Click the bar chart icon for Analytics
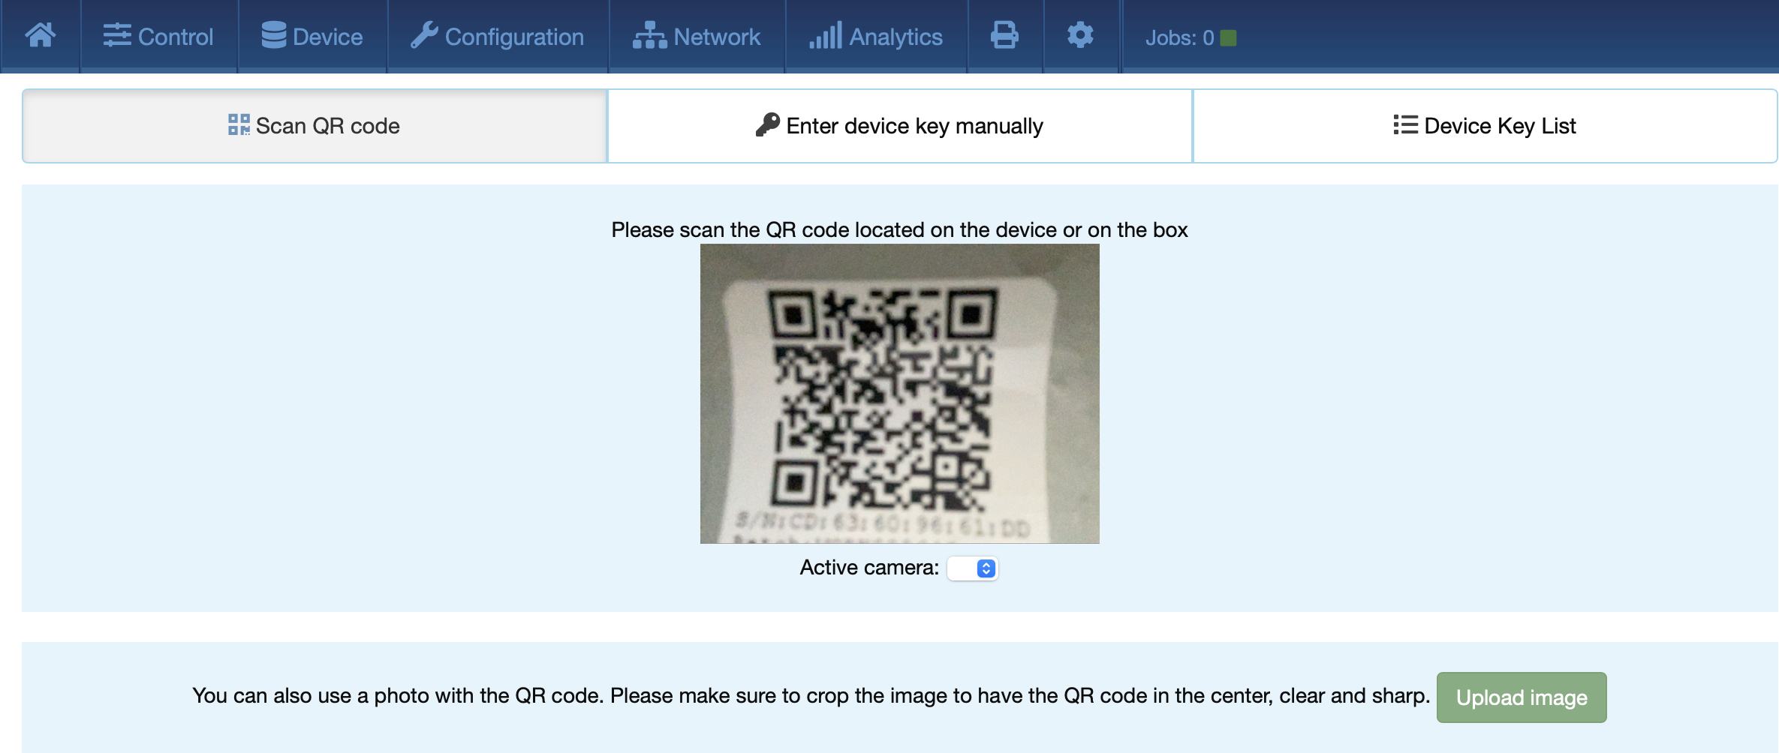Viewport: 1779px width, 753px height. (x=826, y=35)
